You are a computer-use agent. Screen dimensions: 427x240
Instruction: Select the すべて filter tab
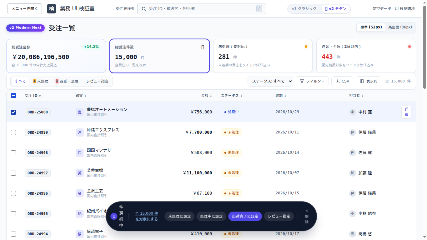(20, 81)
